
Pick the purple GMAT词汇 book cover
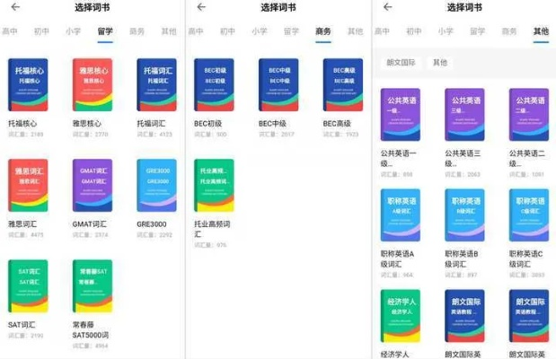pyautogui.click(x=93, y=186)
